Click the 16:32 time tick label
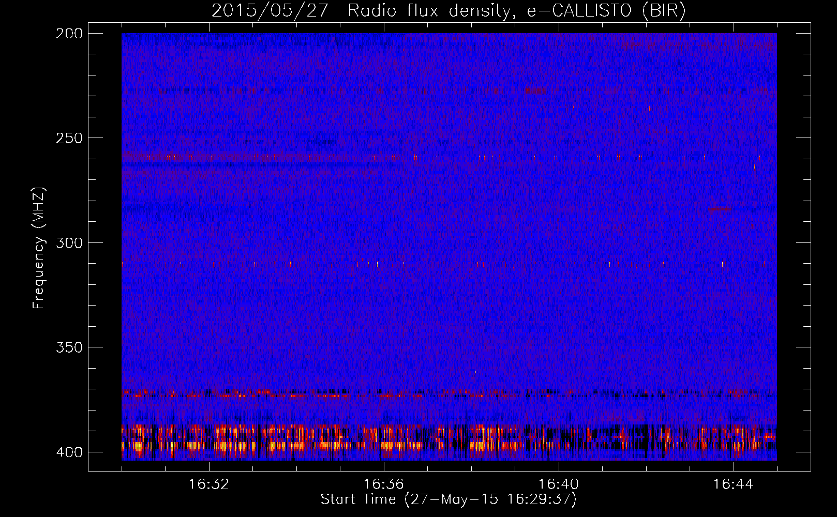837x517 pixels. pyautogui.click(x=209, y=484)
